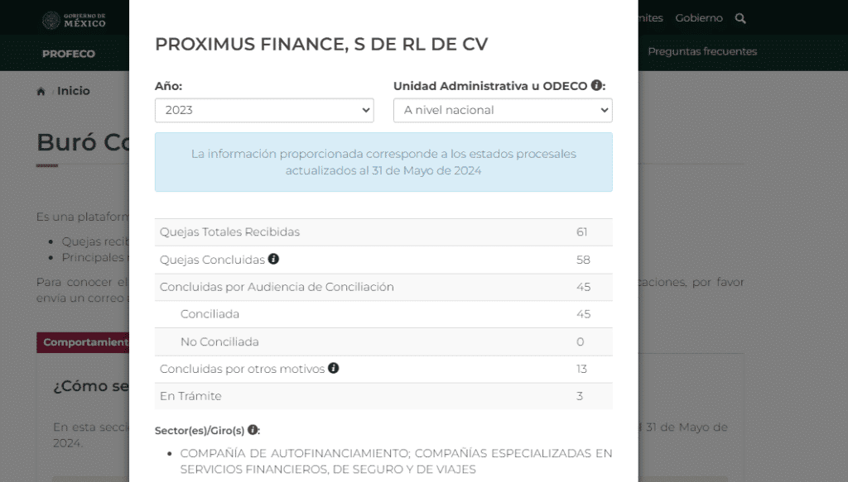Click info icon beside Unidad Administrativa u ODECO
This screenshot has height=482, width=848.
[x=596, y=85]
